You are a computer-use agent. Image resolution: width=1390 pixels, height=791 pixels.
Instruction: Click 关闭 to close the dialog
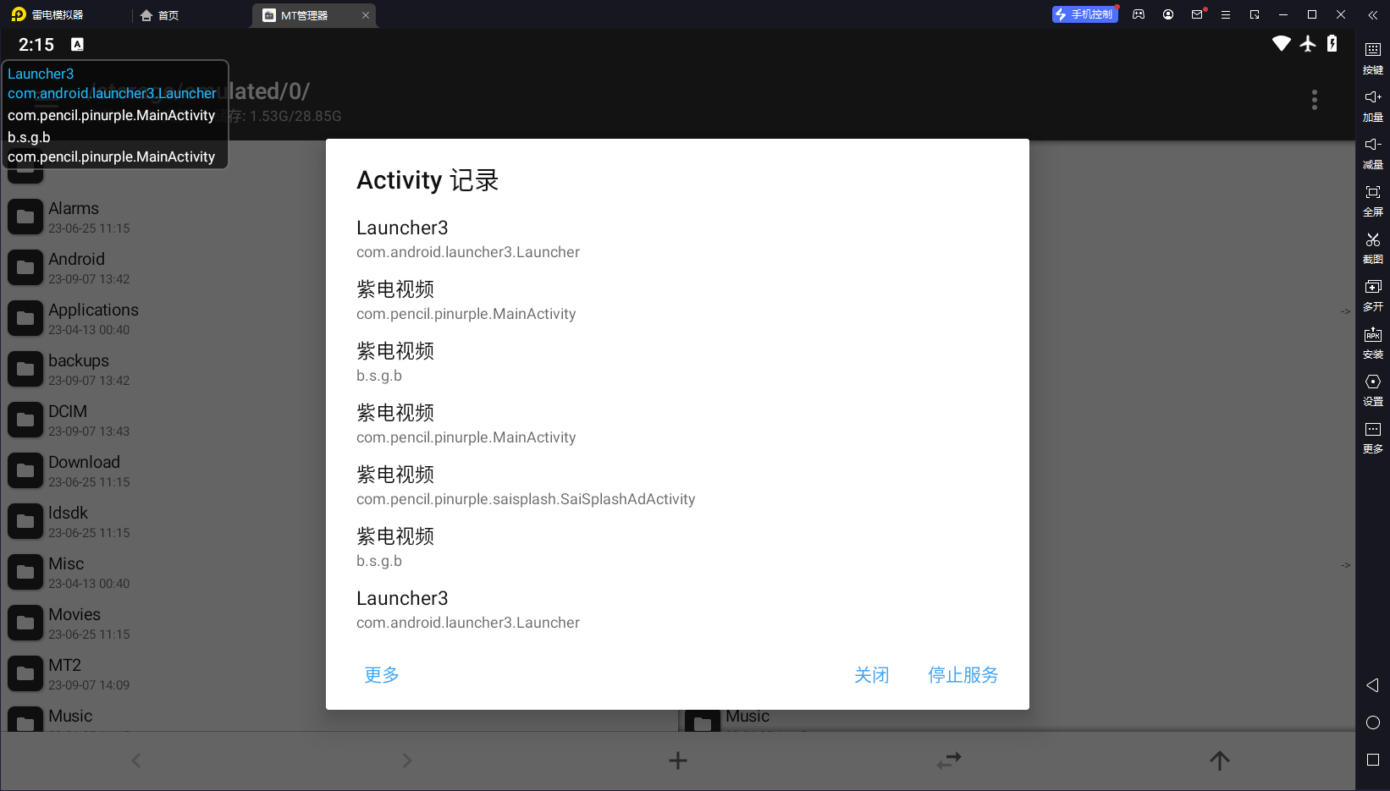click(871, 675)
